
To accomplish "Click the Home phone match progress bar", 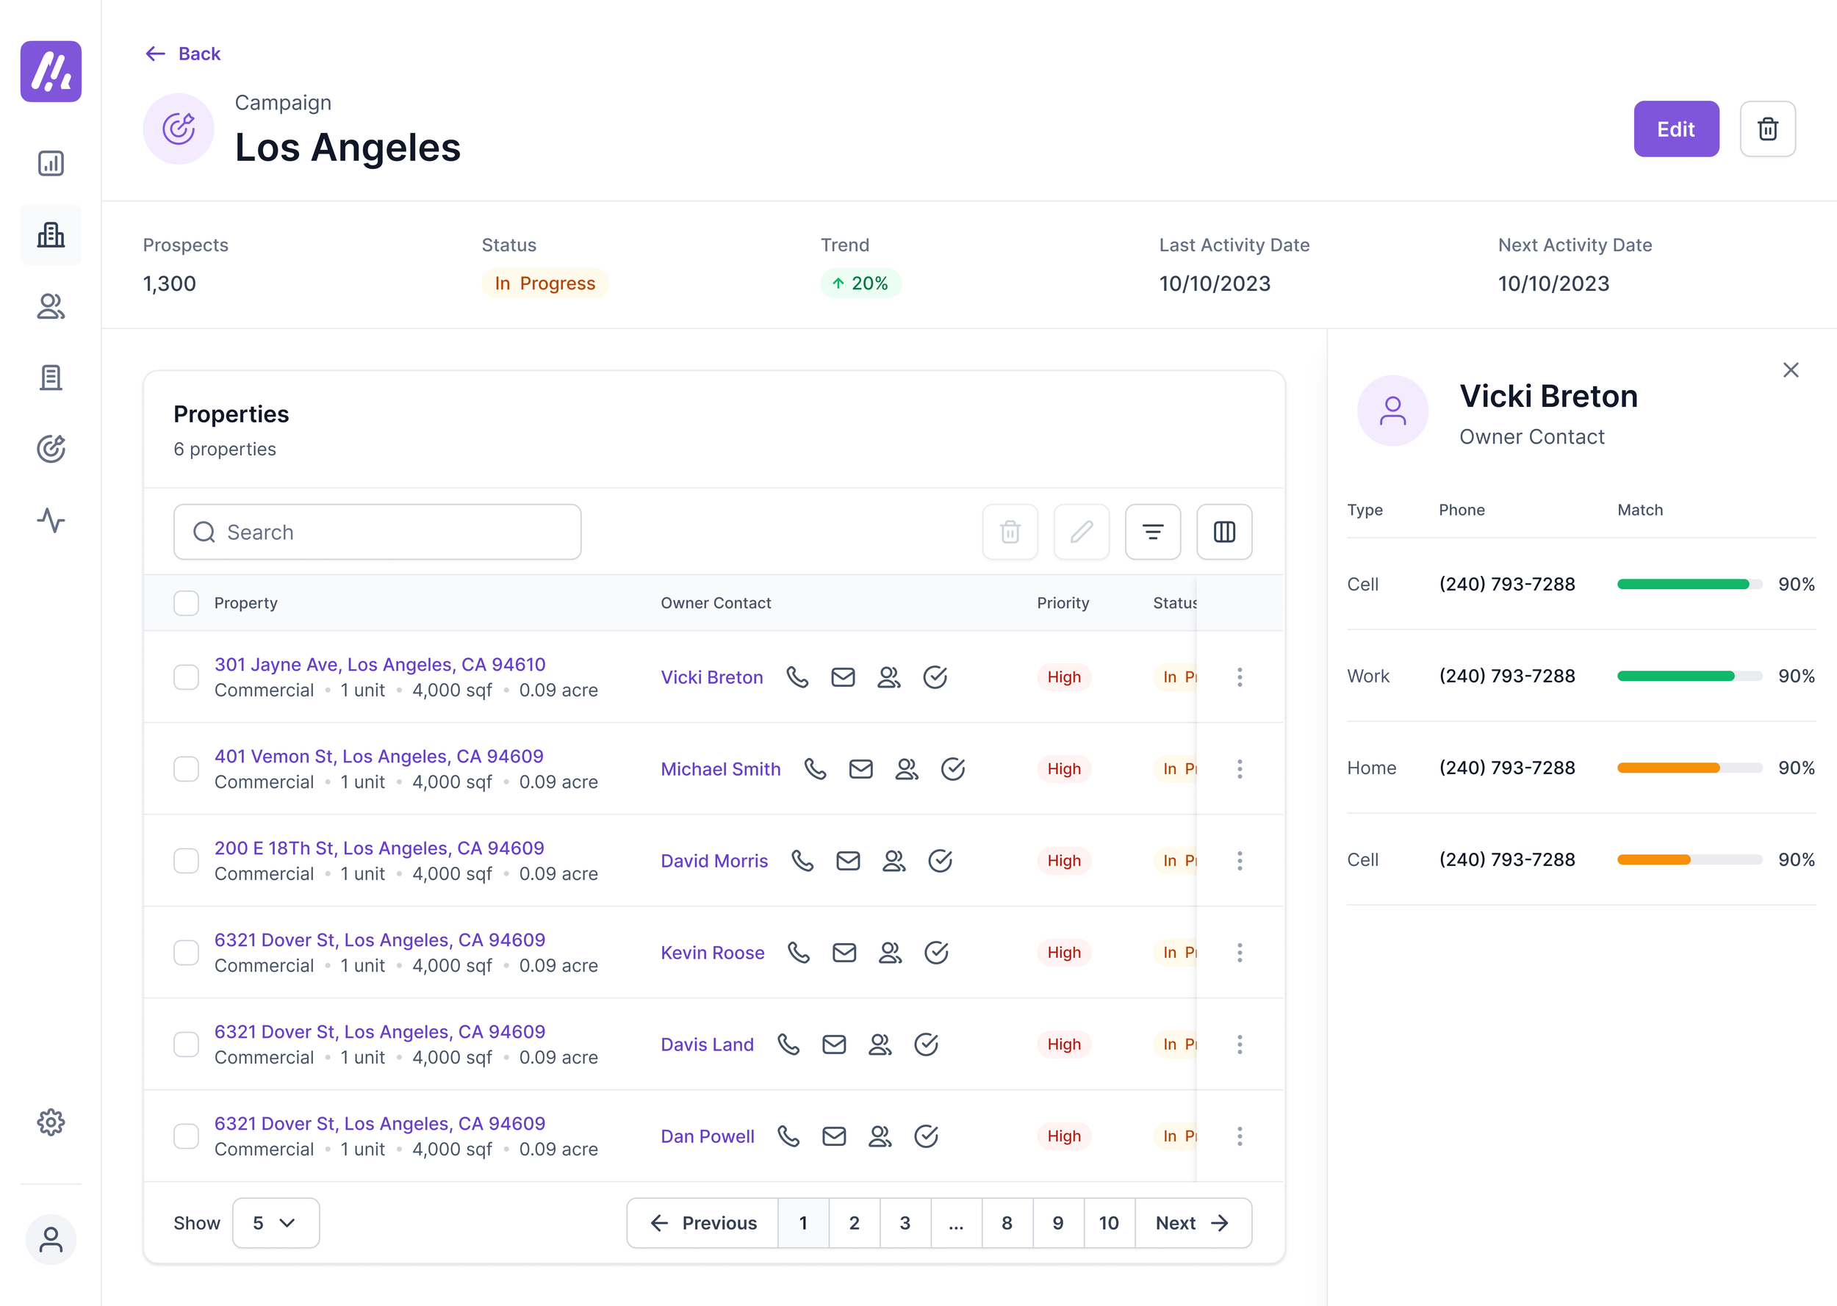I will 1689,768.
